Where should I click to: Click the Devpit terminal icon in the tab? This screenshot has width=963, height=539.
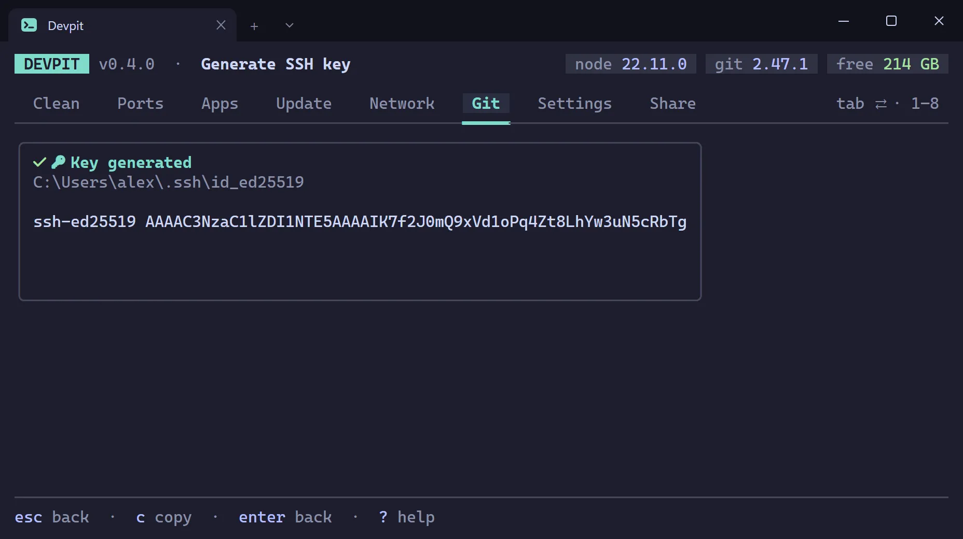tap(29, 25)
